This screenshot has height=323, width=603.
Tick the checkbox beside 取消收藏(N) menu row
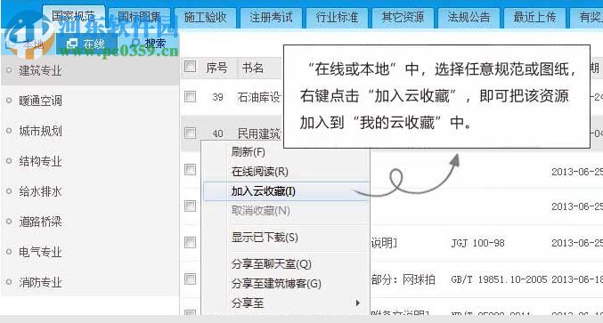tap(191, 206)
